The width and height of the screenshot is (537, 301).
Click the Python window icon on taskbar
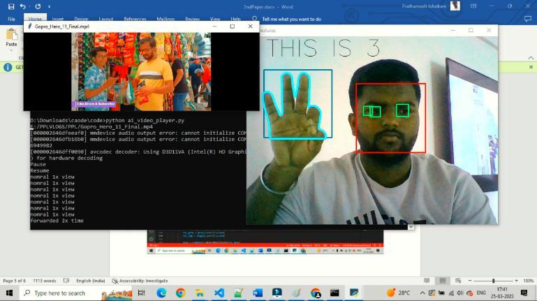click(354, 293)
